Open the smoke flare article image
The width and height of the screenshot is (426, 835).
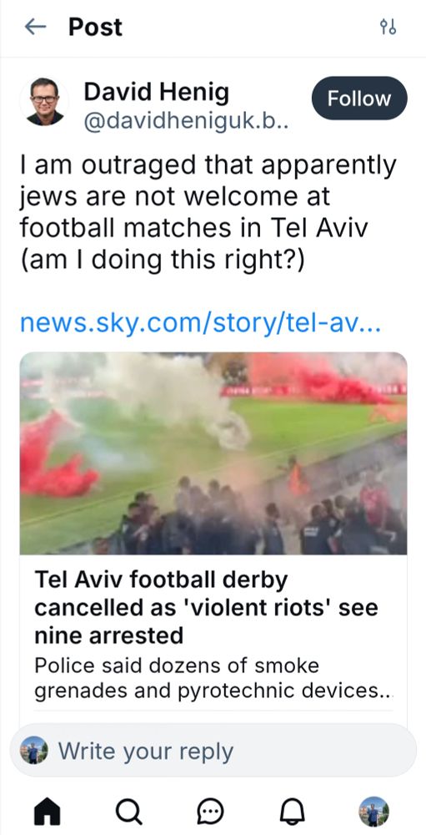[213, 453]
